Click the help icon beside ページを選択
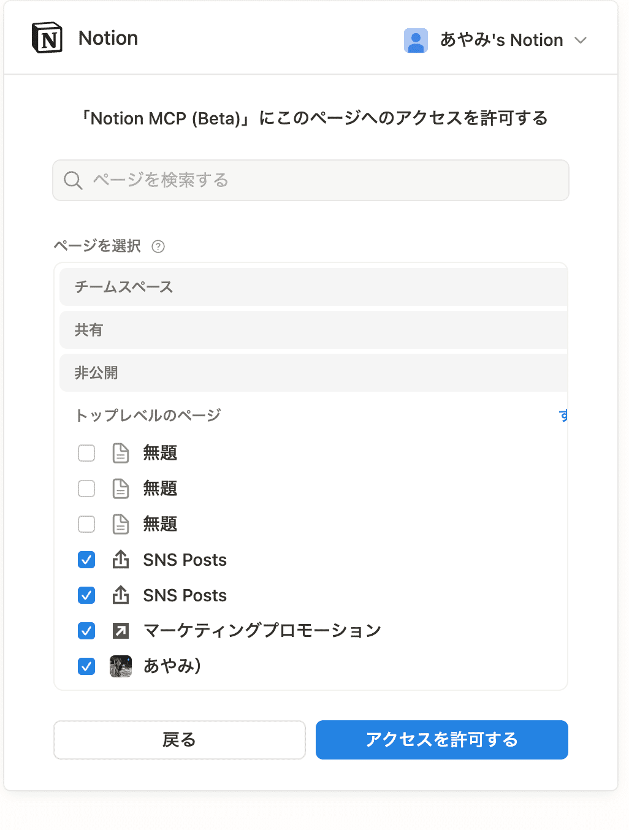This screenshot has height=830, width=629. [158, 246]
